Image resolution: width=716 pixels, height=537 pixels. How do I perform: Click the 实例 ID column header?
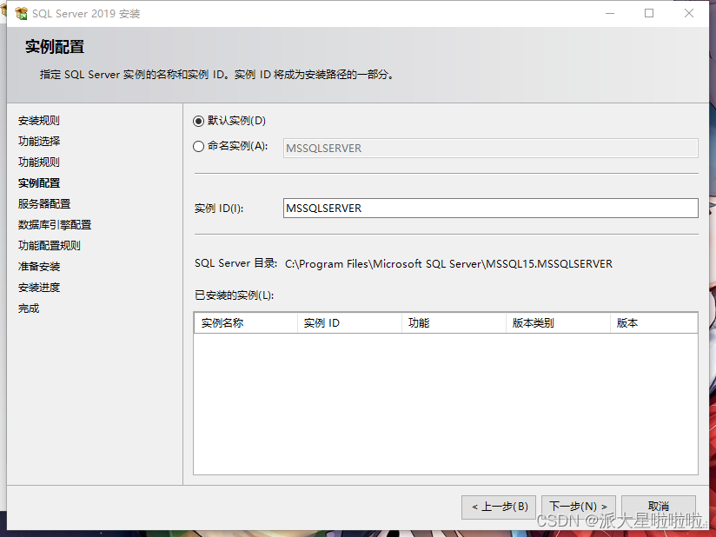coord(349,323)
